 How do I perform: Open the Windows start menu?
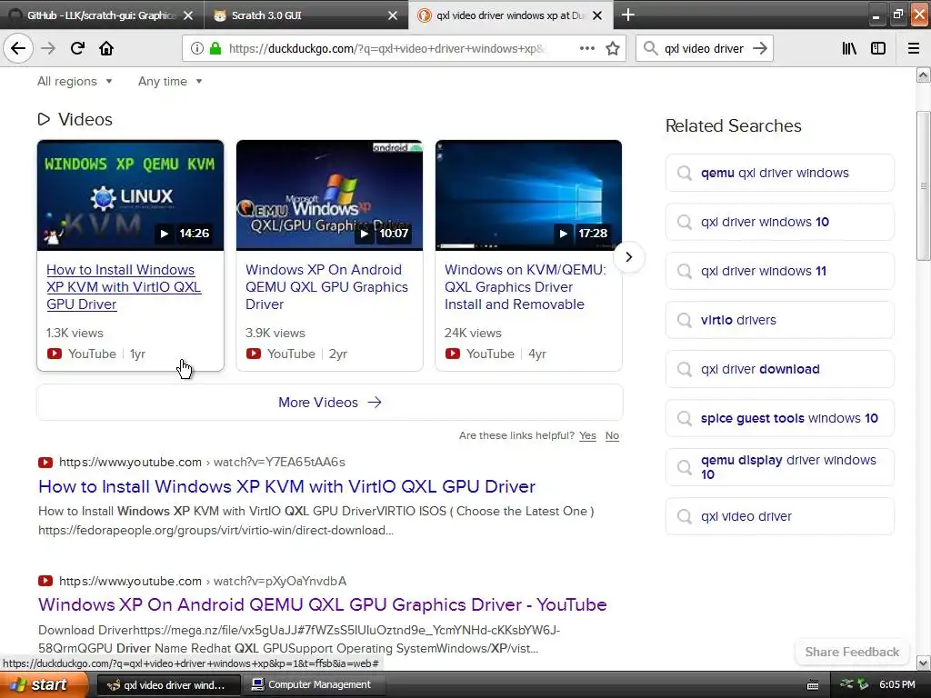pos(44,684)
